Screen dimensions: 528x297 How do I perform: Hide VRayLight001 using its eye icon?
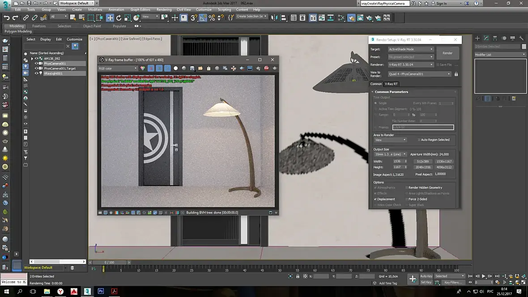(37, 73)
